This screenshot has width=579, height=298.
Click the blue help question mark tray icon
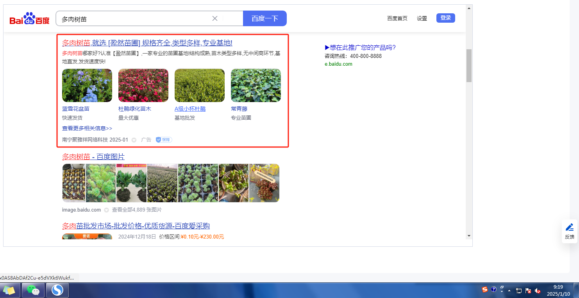pyautogui.click(x=494, y=289)
